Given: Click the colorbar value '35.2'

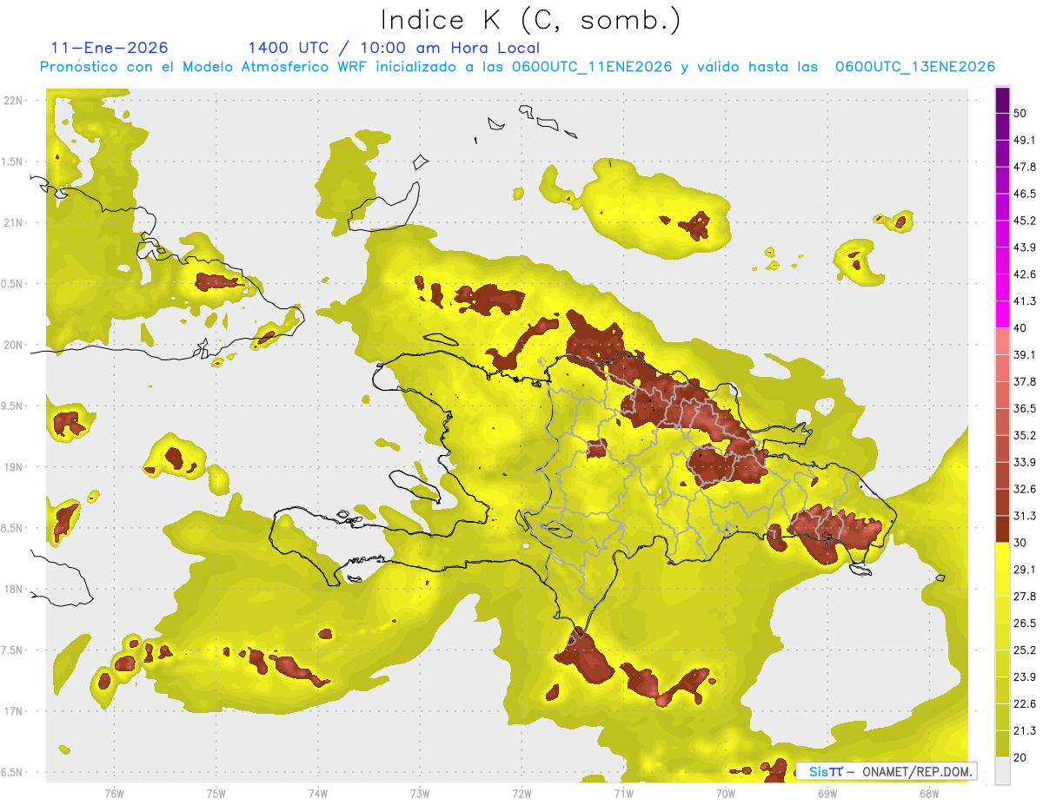Looking at the screenshot, I should tap(1025, 435).
